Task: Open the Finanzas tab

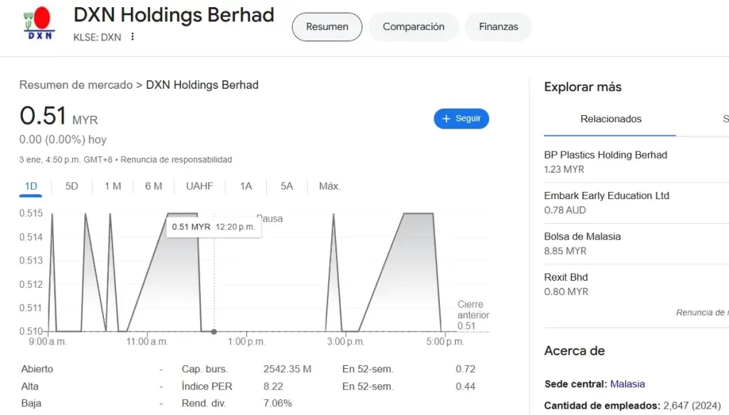Action: click(x=498, y=27)
